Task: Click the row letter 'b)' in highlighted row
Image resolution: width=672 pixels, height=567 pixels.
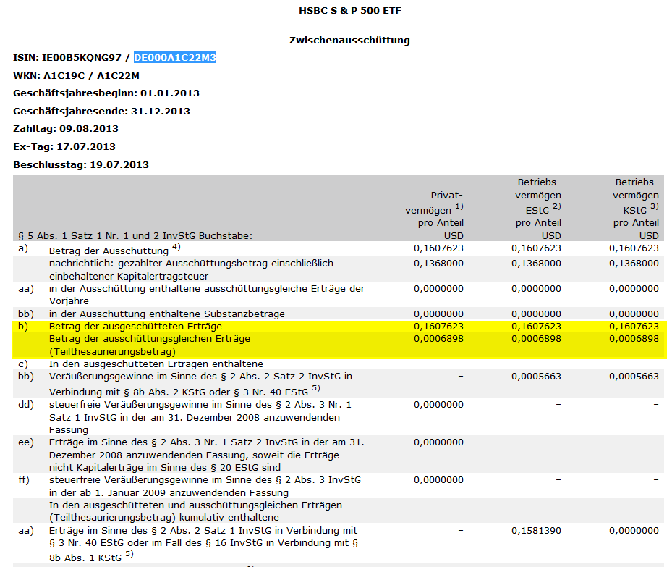Action: [x=23, y=327]
